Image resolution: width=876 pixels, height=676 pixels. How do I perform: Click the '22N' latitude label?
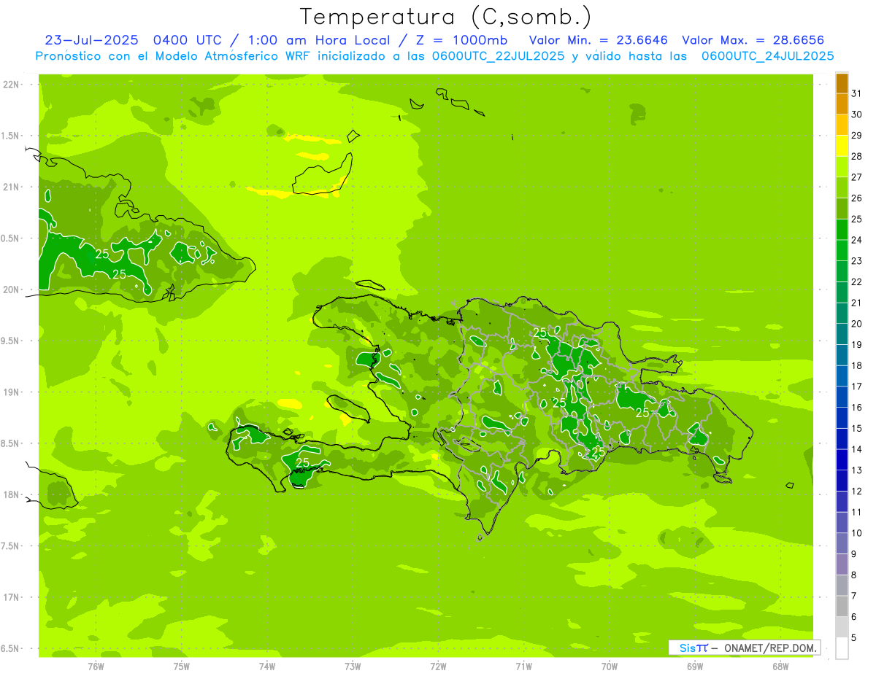click(x=11, y=84)
